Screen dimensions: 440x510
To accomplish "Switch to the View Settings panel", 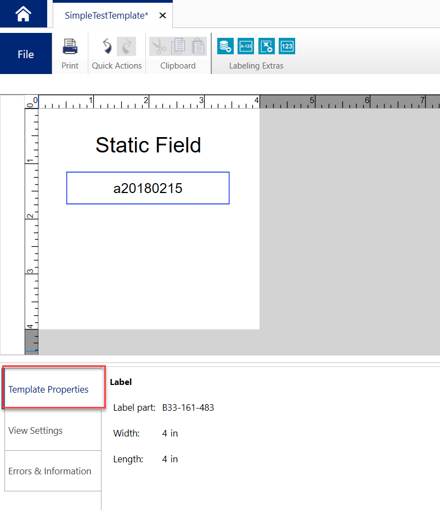I will click(x=37, y=430).
